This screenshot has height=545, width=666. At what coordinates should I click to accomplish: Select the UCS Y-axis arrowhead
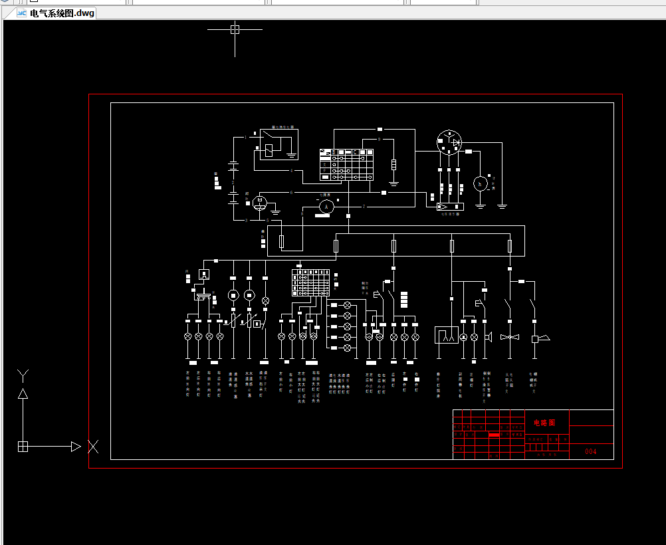click(23, 393)
